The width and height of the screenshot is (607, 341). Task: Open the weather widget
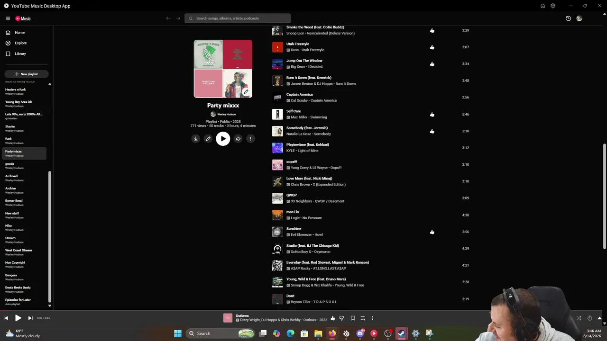pyautogui.click(x=23, y=333)
